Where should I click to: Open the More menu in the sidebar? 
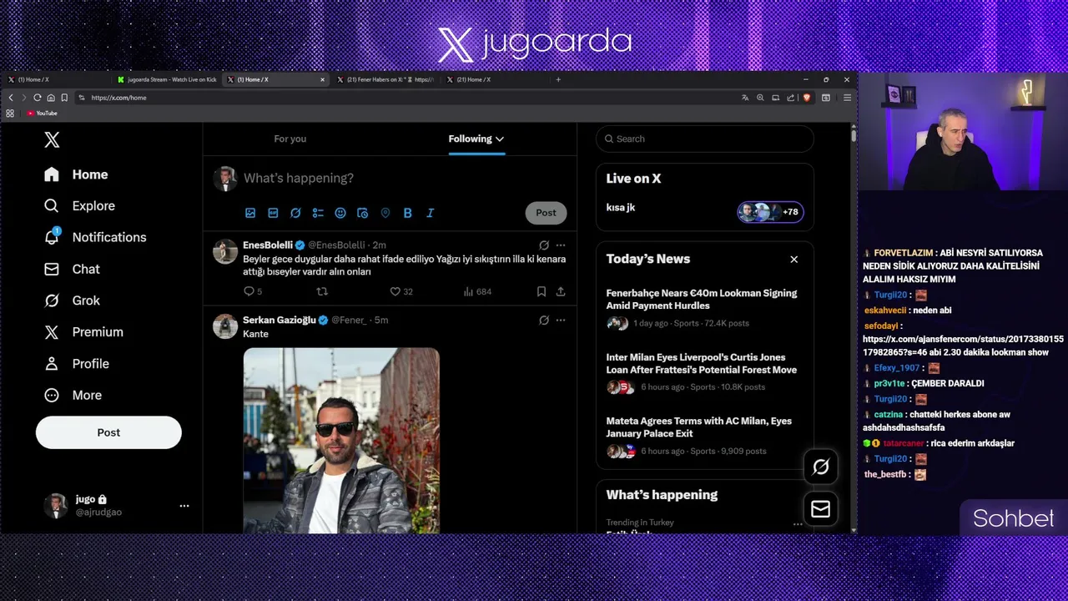(73, 396)
